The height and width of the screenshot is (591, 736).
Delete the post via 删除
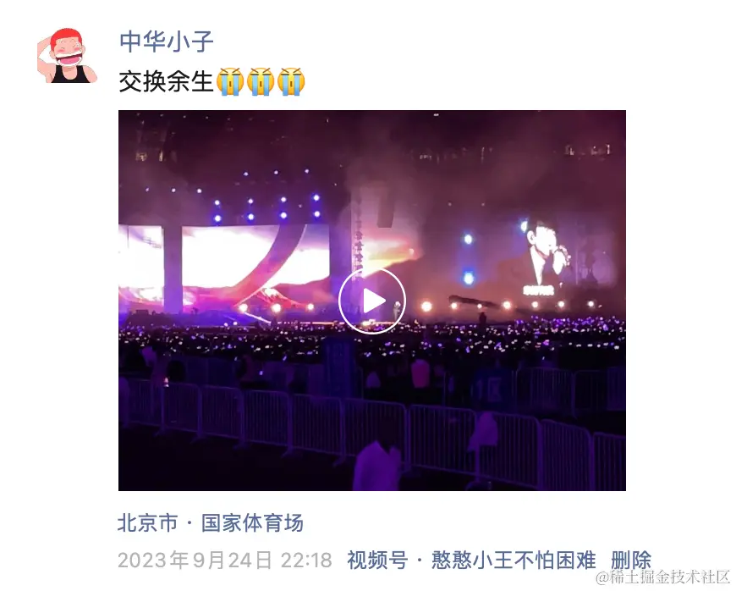(x=631, y=560)
